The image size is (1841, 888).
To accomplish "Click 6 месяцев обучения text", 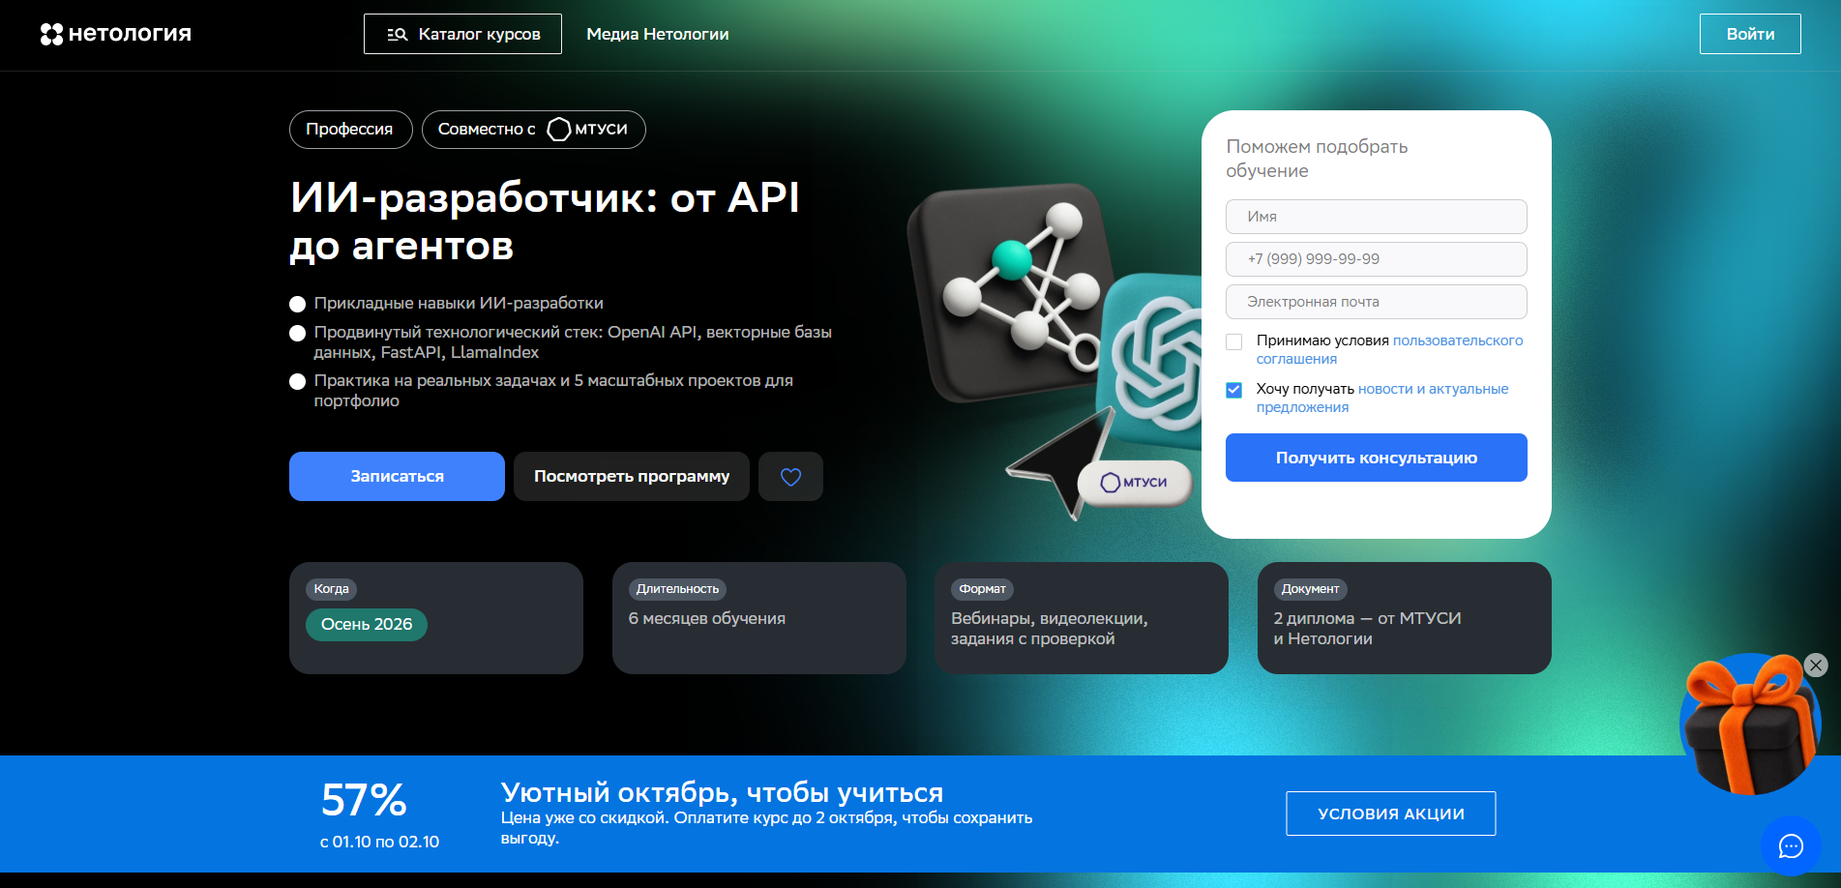I will point(707,618).
